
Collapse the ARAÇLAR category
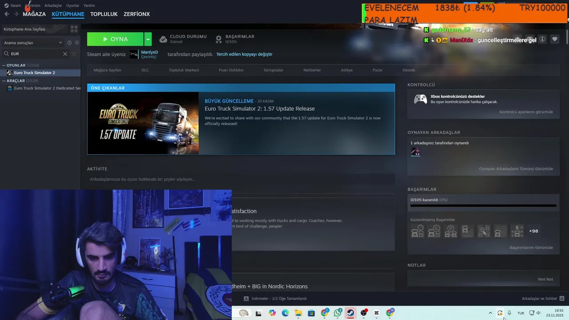click(x=4, y=81)
